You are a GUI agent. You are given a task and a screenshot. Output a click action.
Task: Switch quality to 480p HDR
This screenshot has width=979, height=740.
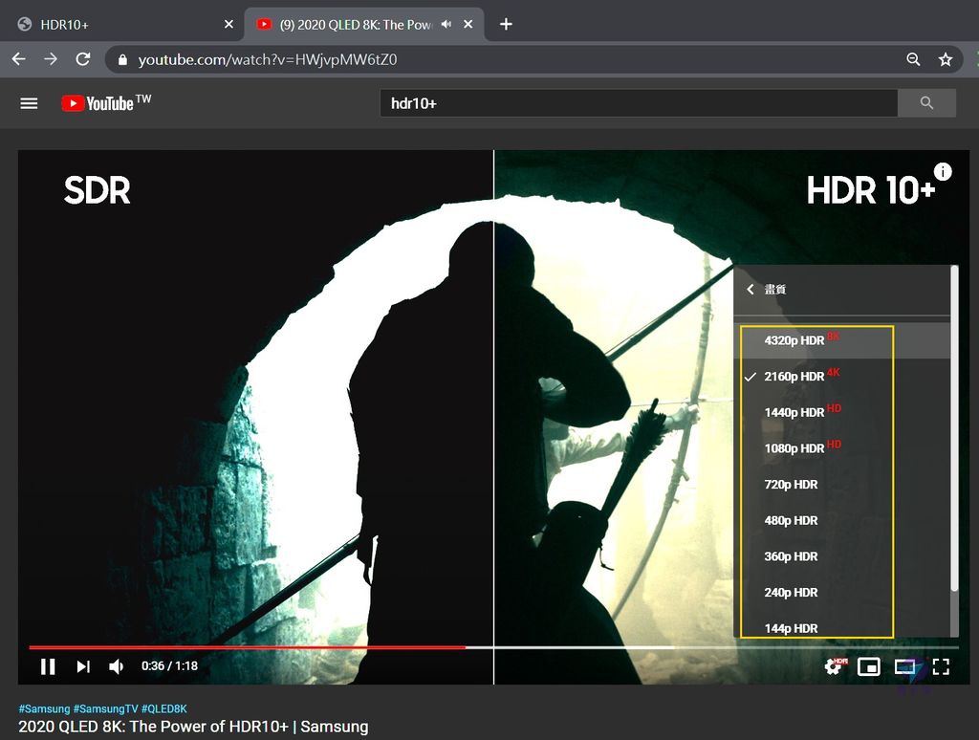841,520
